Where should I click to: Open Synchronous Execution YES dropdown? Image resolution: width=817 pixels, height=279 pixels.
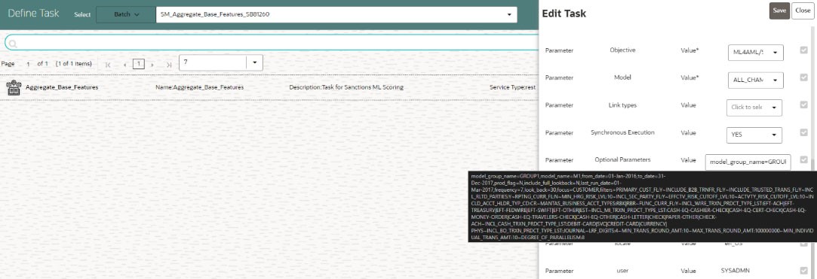tap(754, 135)
